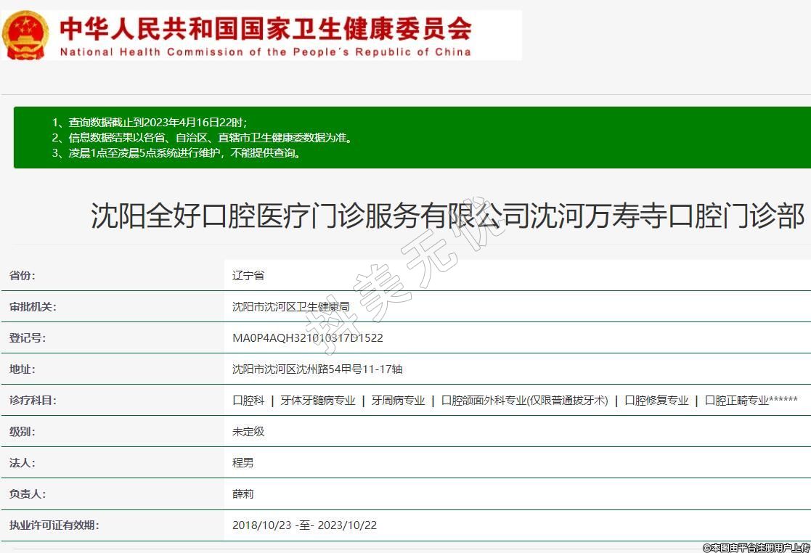Click the 牙周病专业 department entry
Image resolution: width=811 pixels, height=553 pixels.
click(398, 401)
